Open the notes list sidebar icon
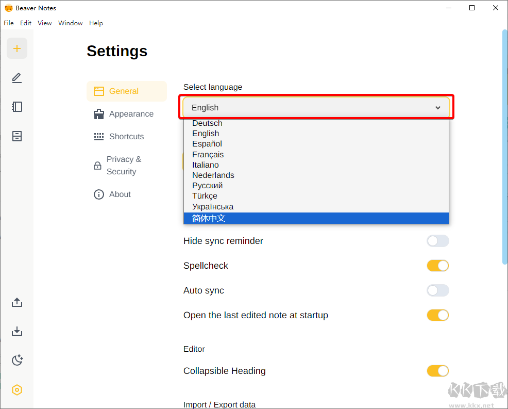Image resolution: width=508 pixels, height=409 pixels. coord(17,107)
